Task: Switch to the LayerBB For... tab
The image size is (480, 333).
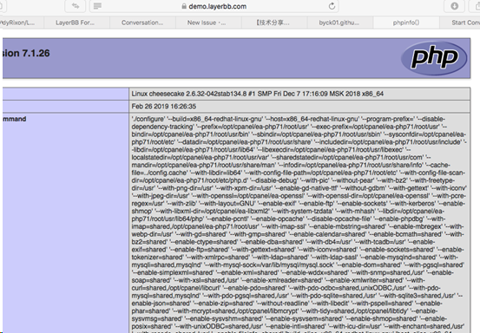Action: [77, 23]
